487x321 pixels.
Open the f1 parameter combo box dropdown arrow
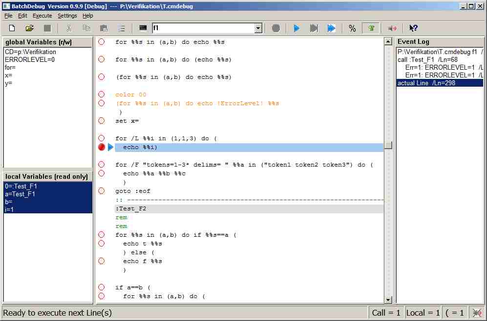(x=258, y=28)
